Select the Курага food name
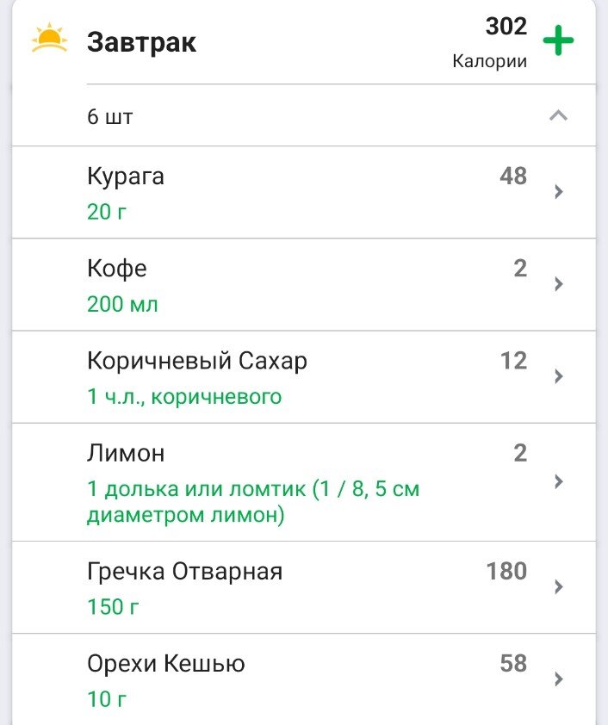The height and width of the screenshot is (725, 608). coord(121,176)
